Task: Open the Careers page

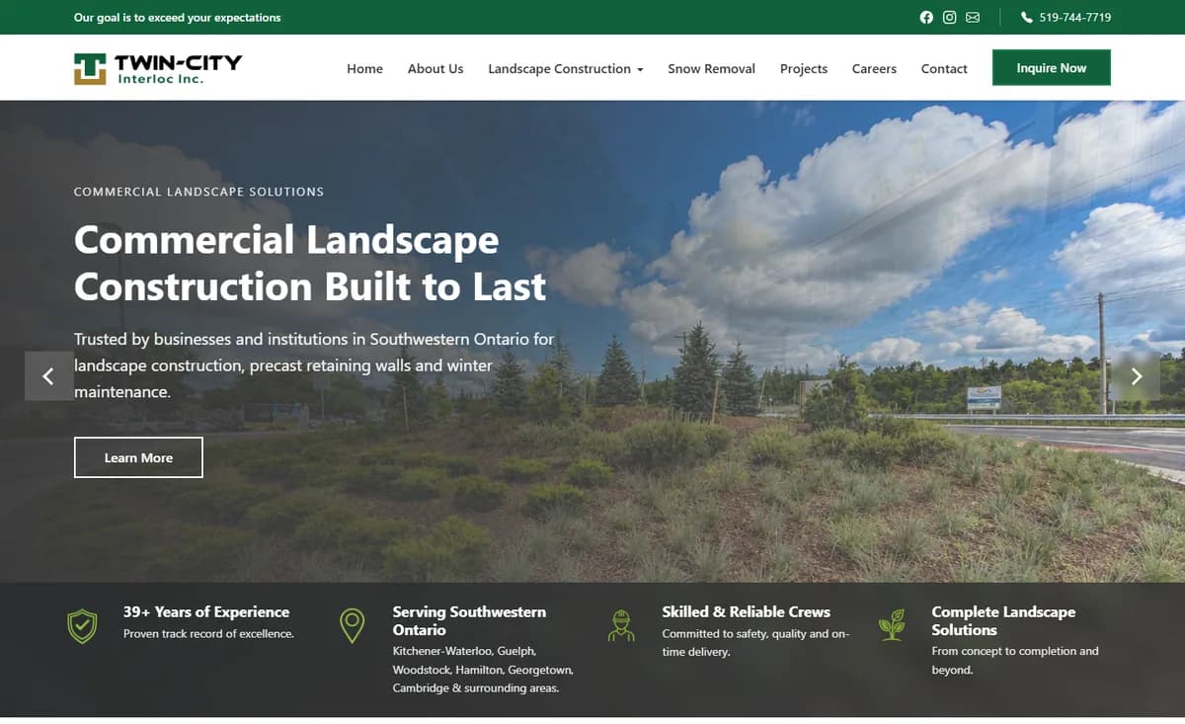Action: point(874,68)
